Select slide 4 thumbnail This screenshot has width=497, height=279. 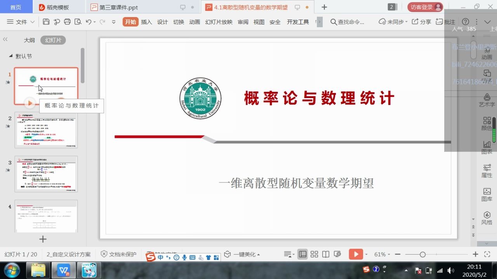pyautogui.click(x=46, y=216)
